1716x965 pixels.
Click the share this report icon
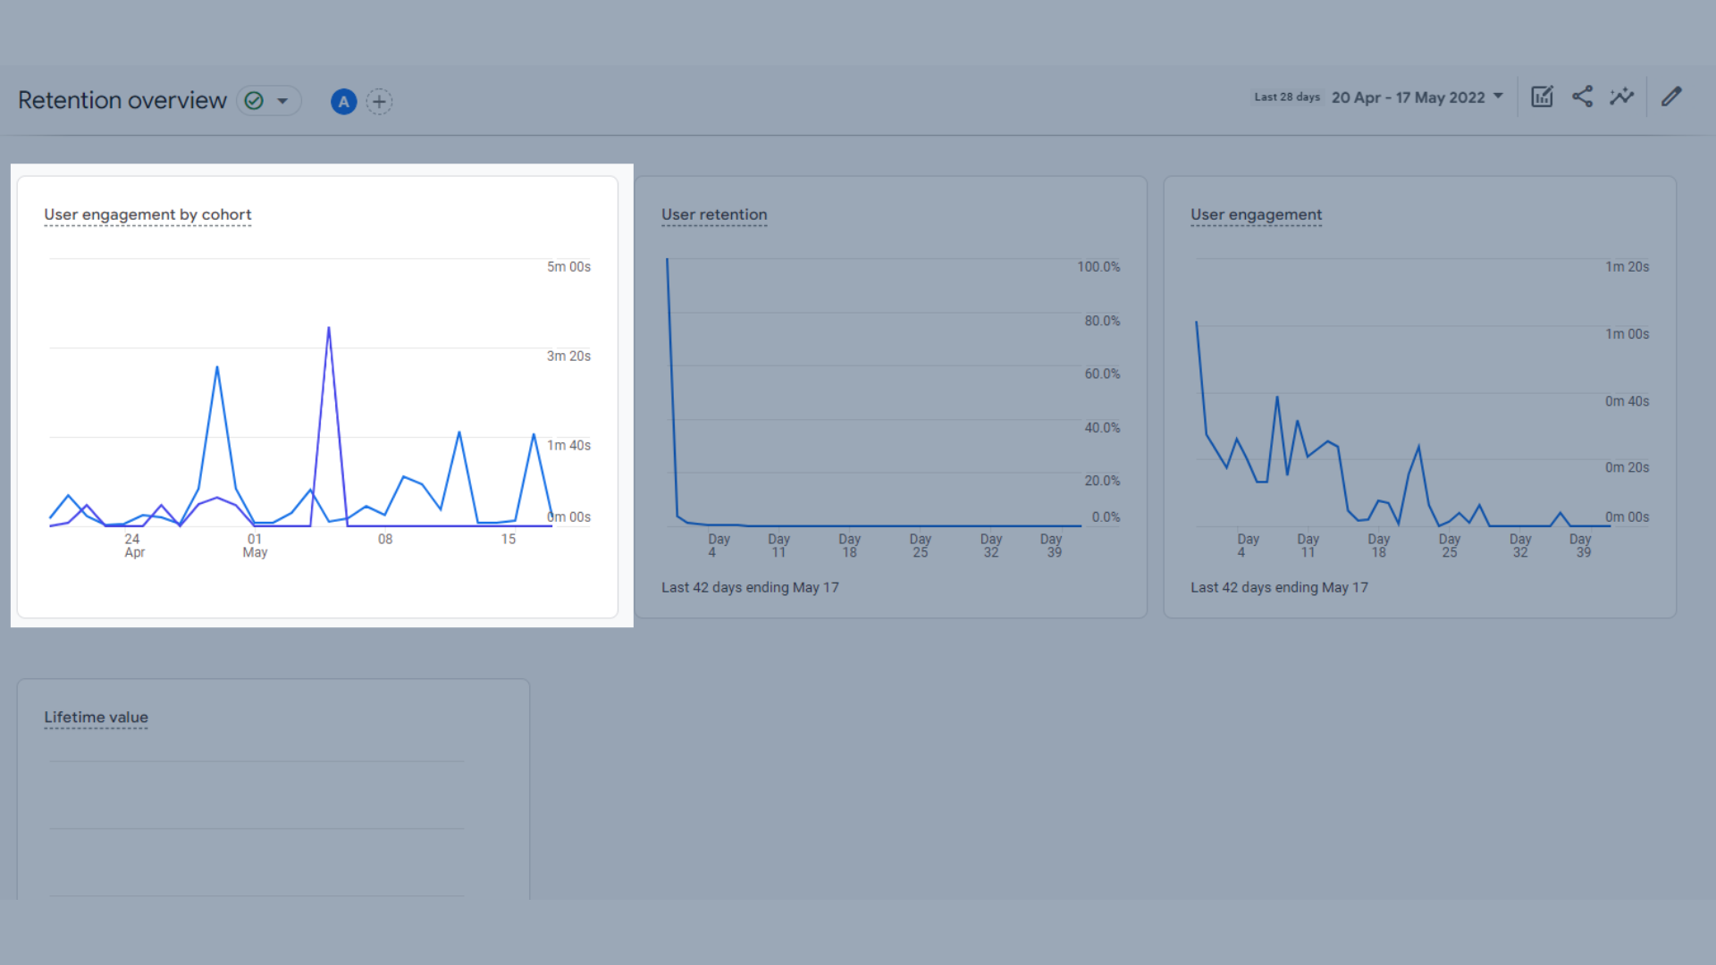(x=1582, y=97)
